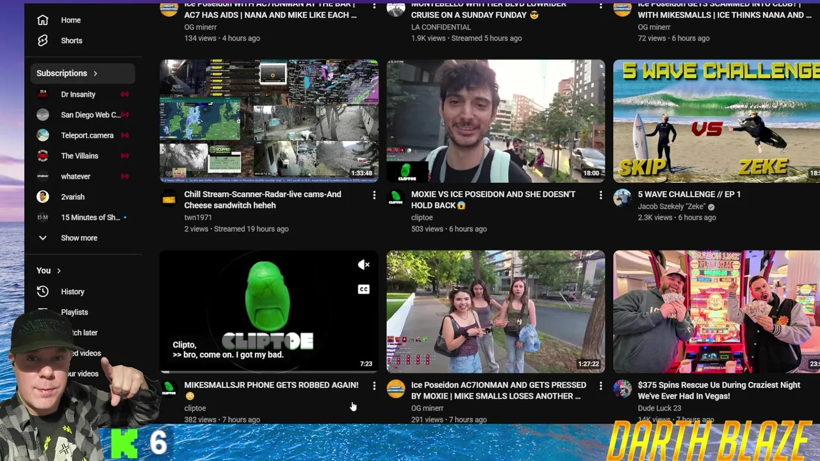Open History clock icon
The height and width of the screenshot is (461, 820).
(x=43, y=291)
